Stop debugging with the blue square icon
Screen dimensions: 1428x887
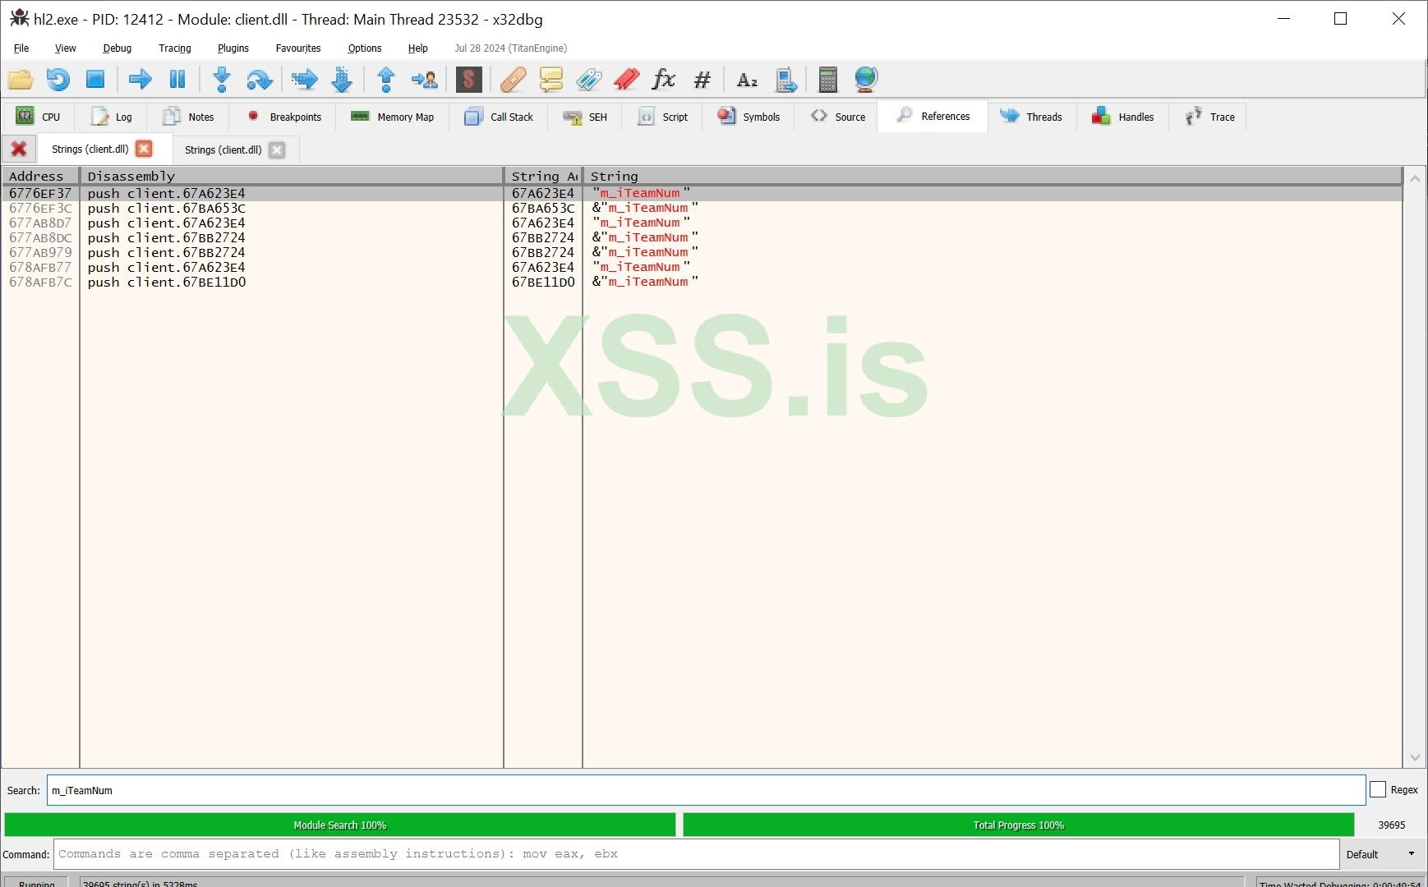95,80
